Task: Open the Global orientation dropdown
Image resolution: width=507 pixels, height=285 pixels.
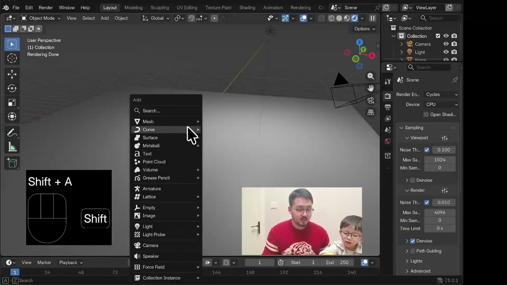Action: click(x=156, y=18)
